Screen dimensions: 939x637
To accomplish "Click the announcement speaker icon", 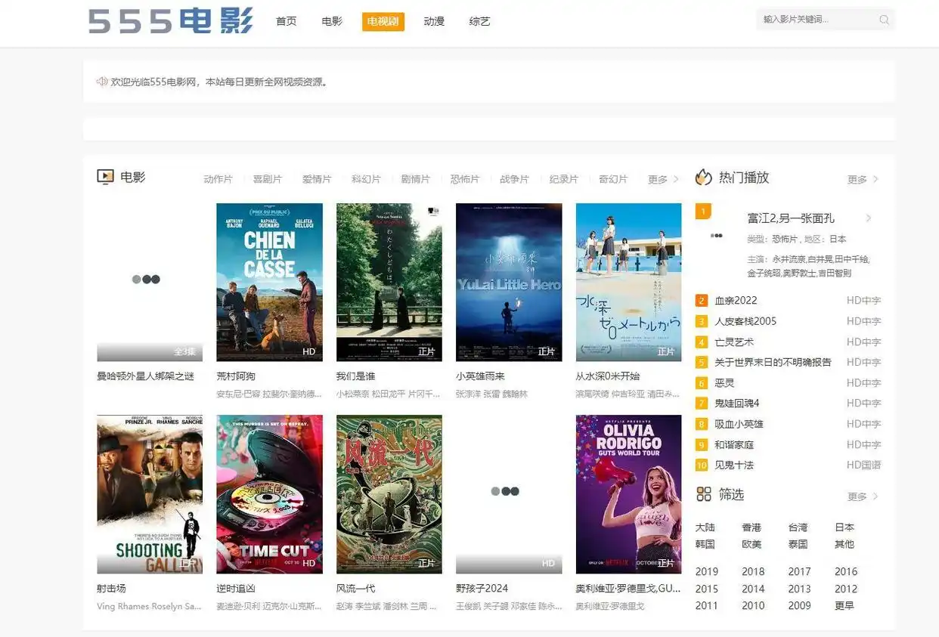I will (102, 82).
